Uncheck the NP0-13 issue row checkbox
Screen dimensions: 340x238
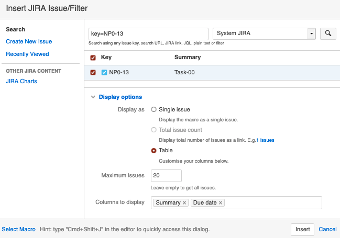(93, 73)
